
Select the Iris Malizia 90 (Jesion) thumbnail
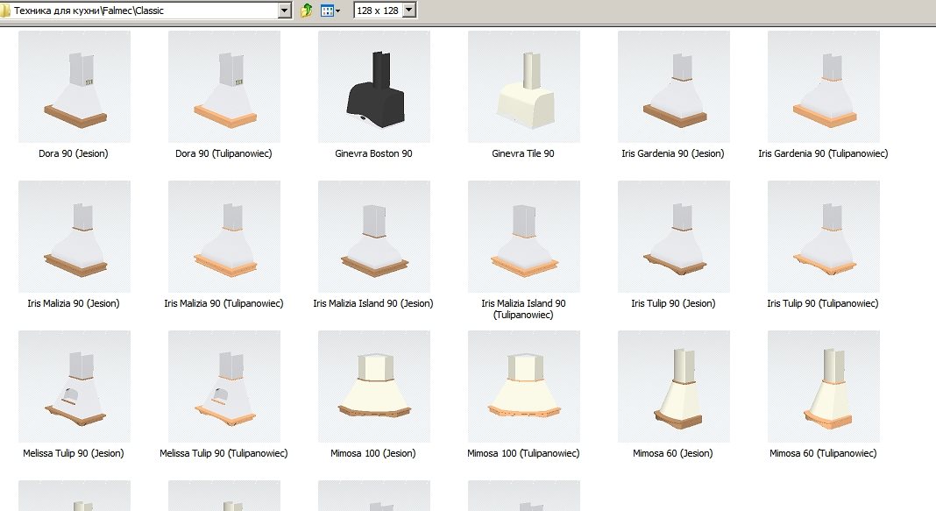[74, 237]
